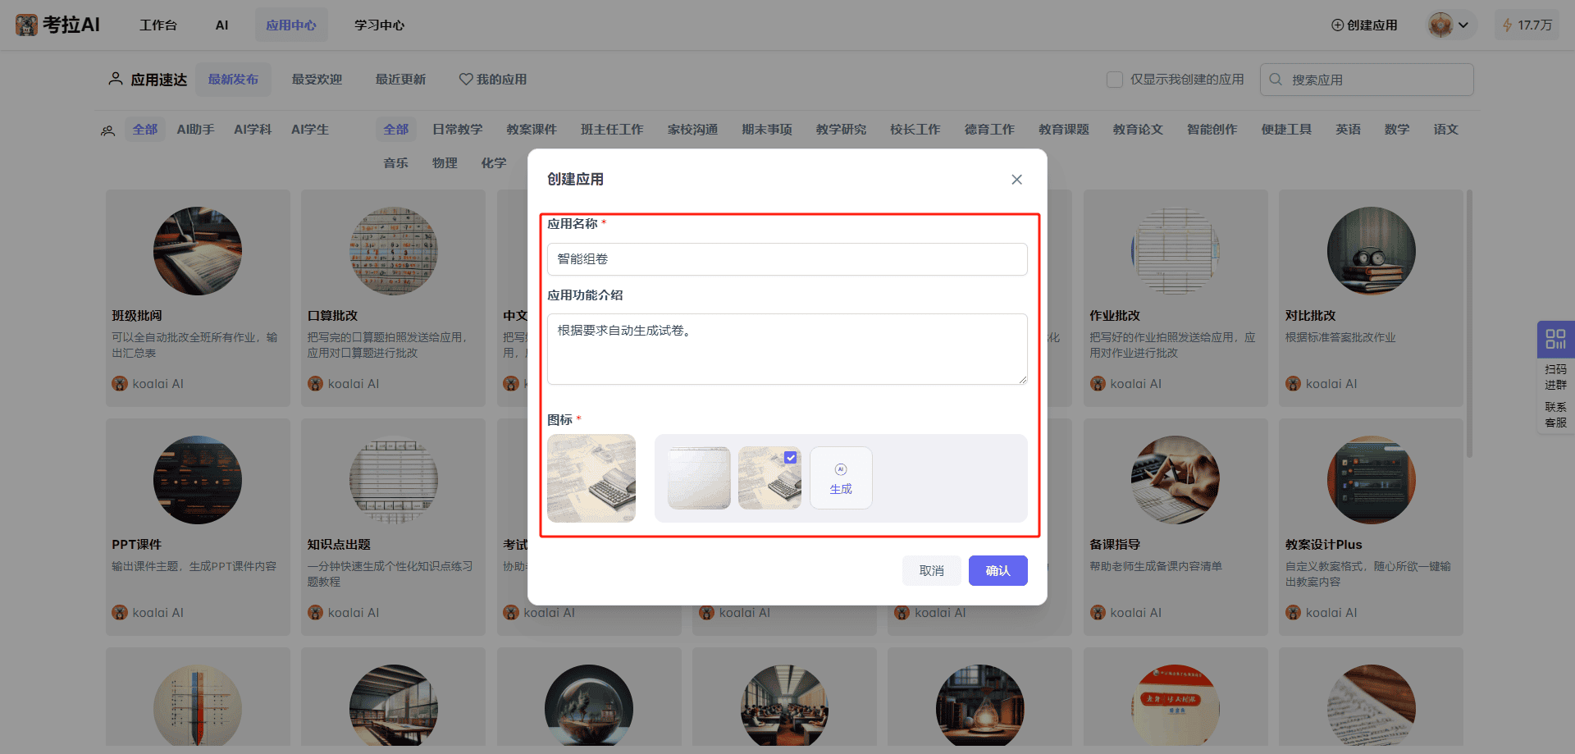Viewport: 1575px width, 754px height.
Task: Filter by 教育论文
Action: tap(1138, 130)
